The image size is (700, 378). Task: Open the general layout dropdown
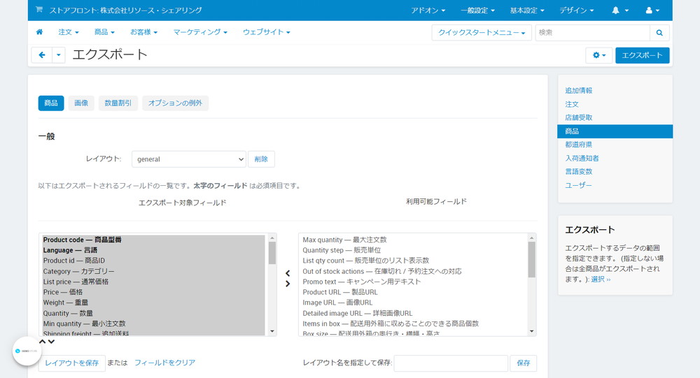[x=189, y=159]
